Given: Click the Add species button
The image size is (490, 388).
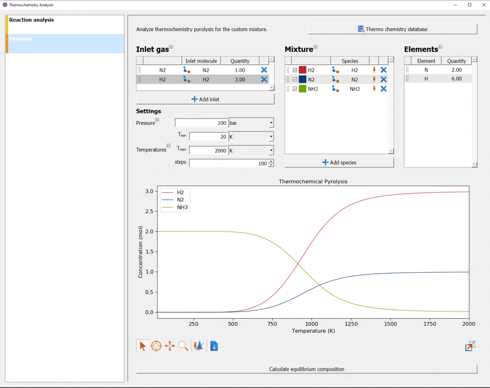Looking at the screenshot, I should click(339, 163).
